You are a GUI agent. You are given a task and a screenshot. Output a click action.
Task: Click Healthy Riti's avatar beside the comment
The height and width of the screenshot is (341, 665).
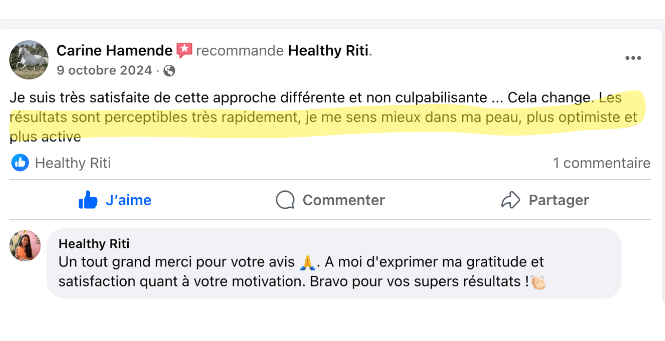25,246
